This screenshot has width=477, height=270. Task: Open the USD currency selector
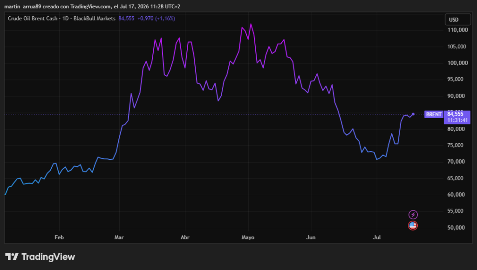pyautogui.click(x=457, y=20)
